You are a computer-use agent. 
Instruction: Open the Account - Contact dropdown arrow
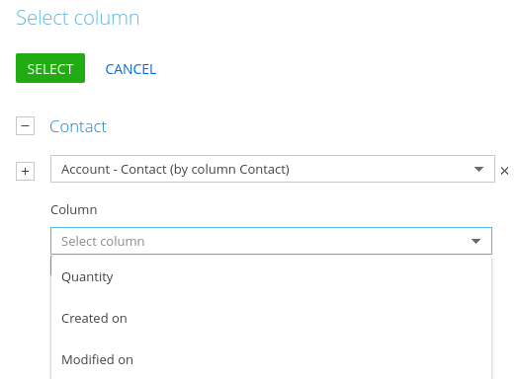[478, 169]
